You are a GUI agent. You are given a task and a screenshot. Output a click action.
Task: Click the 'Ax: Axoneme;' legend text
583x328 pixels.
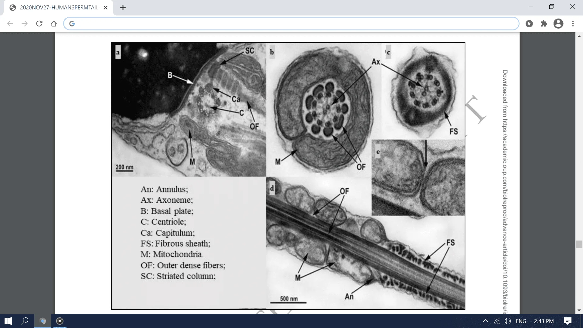tap(167, 200)
